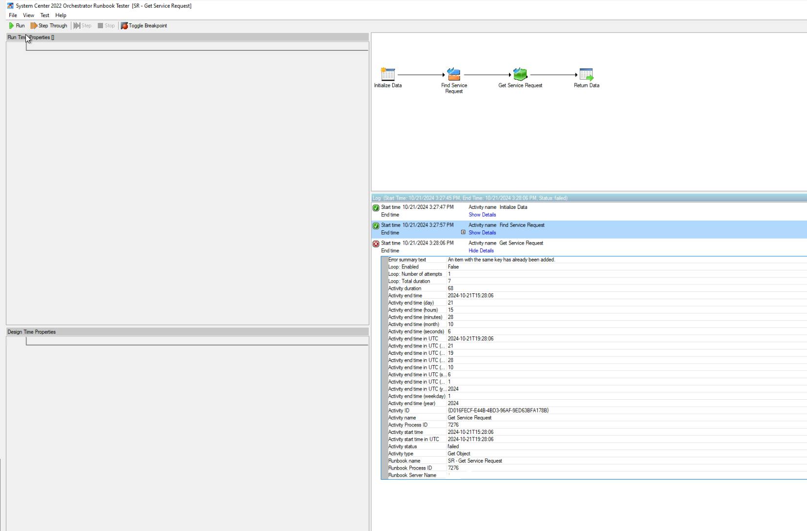Click the Run Time Properties panel header
Screen dimensions: 807x531
[187, 37]
